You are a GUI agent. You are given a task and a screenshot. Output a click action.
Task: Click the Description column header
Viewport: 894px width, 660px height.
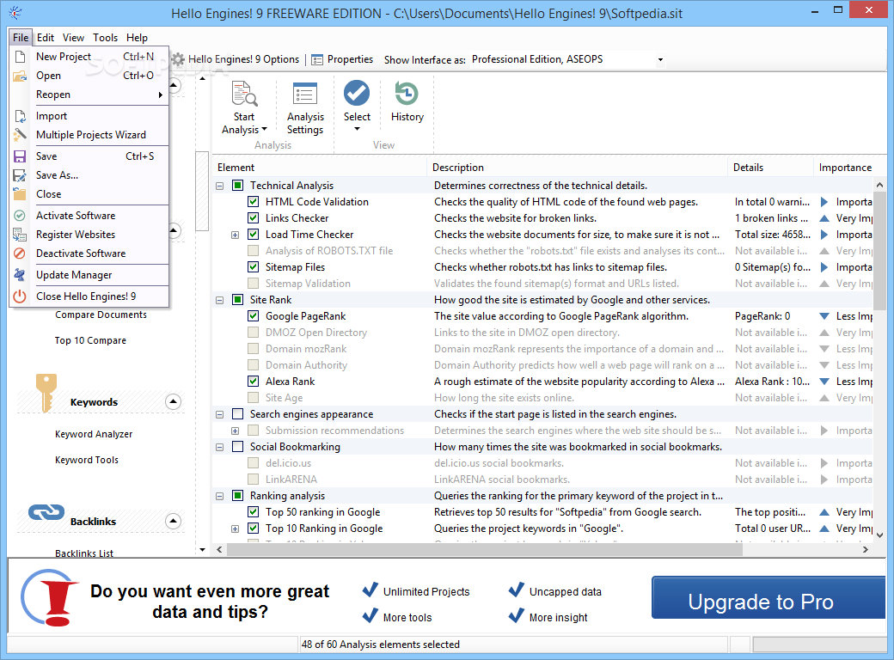click(x=577, y=168)
